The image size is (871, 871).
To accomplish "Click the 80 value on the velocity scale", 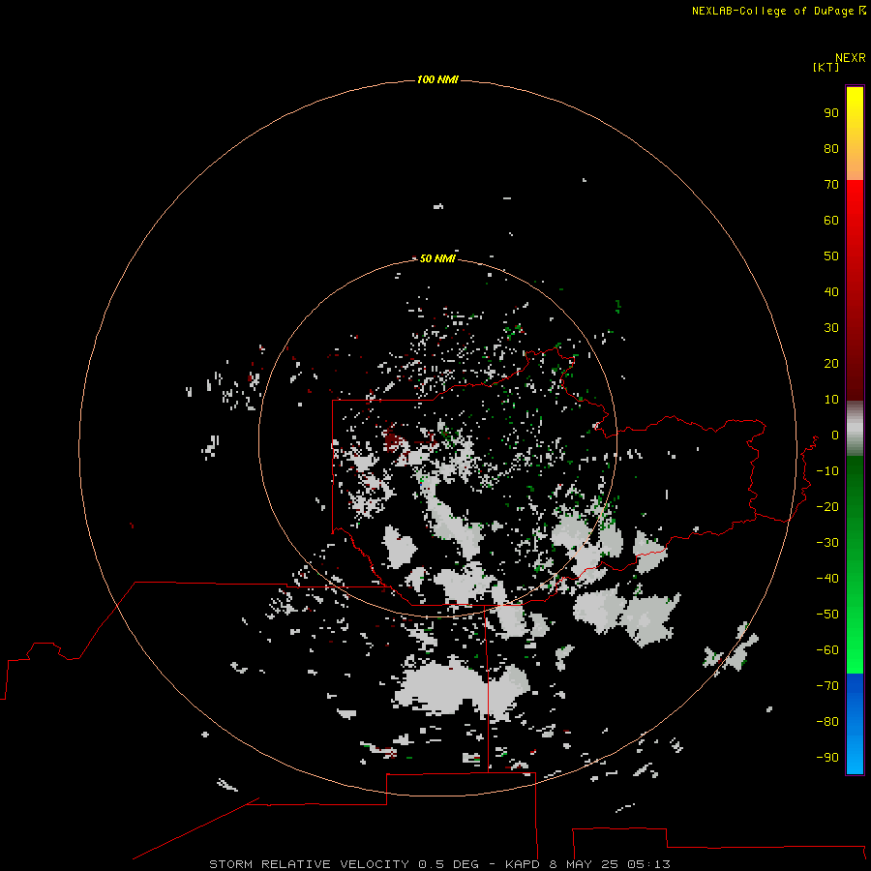I will pyautogui.click(x=831, y=149).
